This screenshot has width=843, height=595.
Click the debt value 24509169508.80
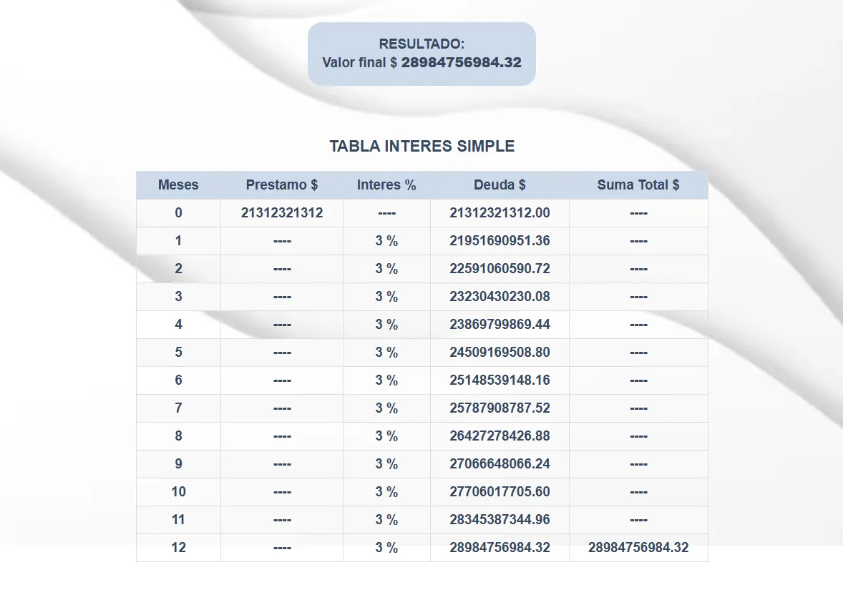click(x=500, y=353)
